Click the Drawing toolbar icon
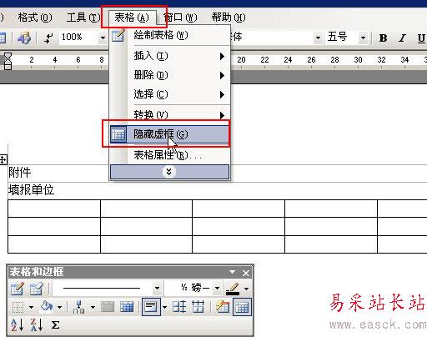Viewport: 427px width, 337px height. [x=24, y=38]
